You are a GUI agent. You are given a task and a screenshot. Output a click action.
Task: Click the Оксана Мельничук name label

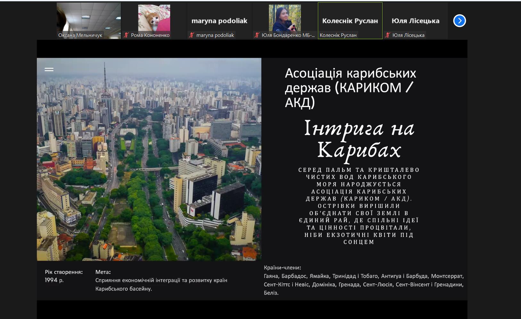click(80, 35)
